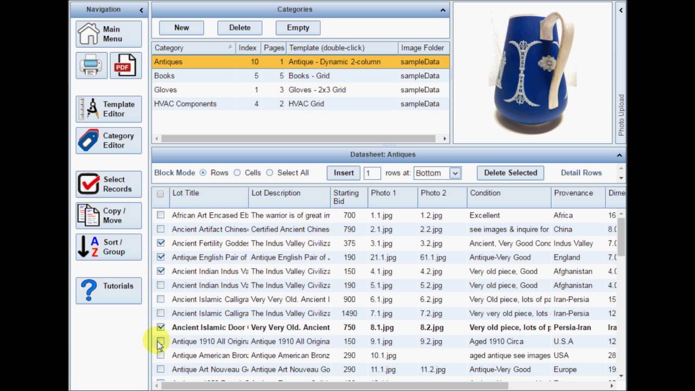Select Books category row
Image resolution: width=695 pixels, height=391 pixels.
301,76
